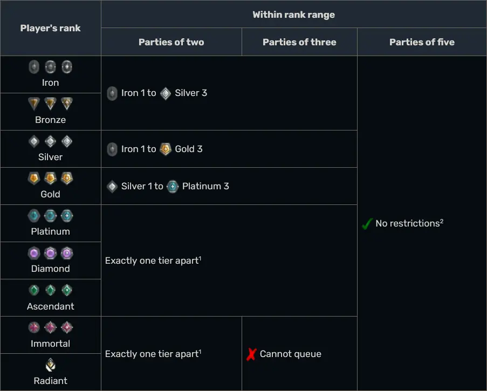The image size is (487, 391).
Task: Click the red Cannot queue X mark
Action: (251, 354)
